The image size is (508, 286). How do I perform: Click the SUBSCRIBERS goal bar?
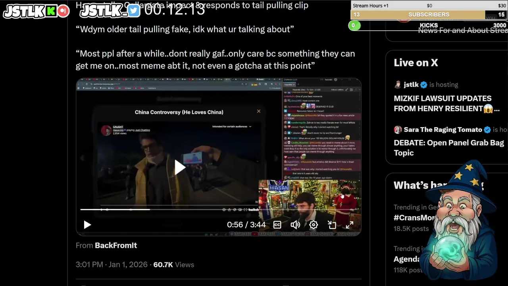click(x=429, y=15)
